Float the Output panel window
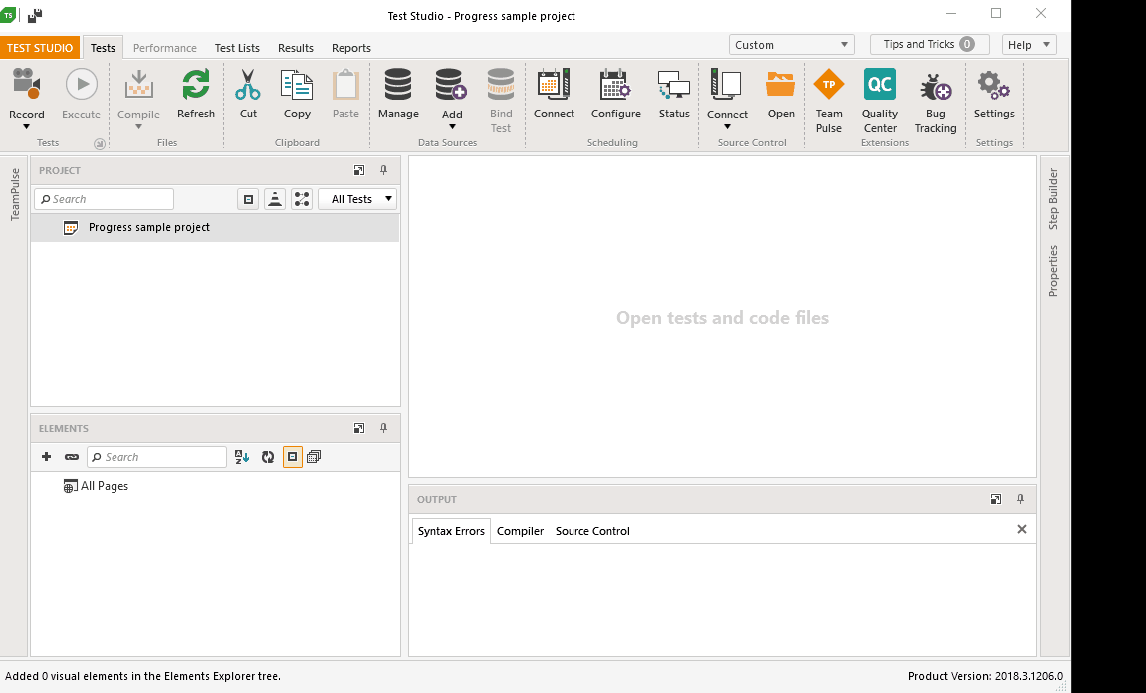 click(995, 499)
